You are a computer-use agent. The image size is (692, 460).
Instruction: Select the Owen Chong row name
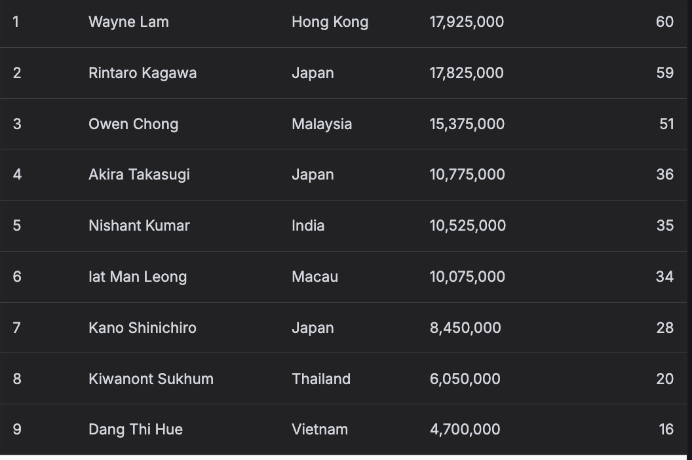(133, 124)
